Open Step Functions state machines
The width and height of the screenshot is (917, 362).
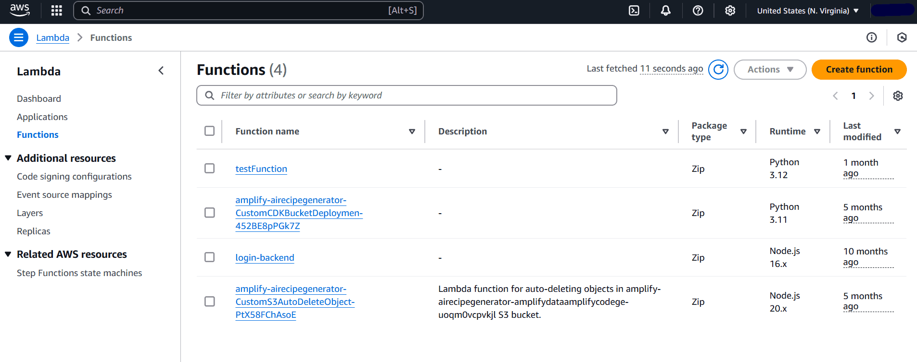[79, 273]
